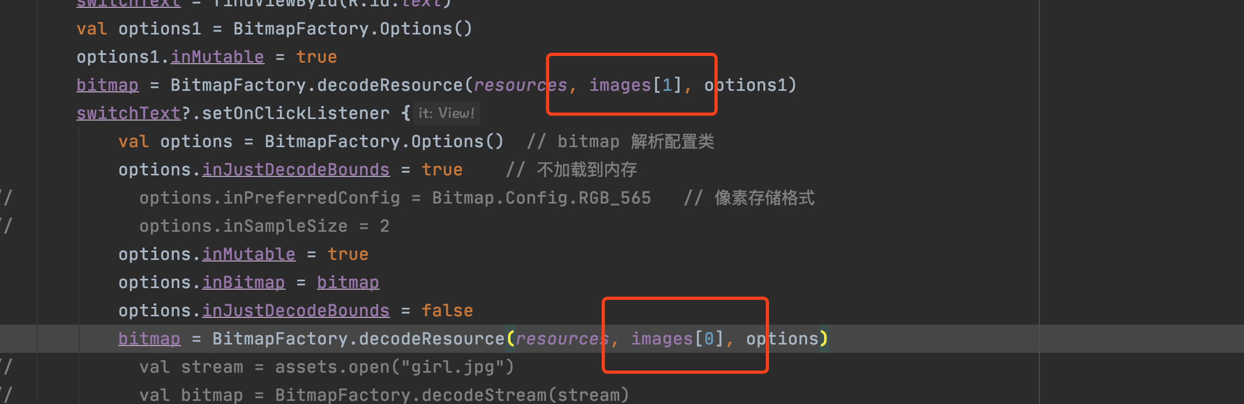This screenshot has height=404, width=1244.
Task: Click the inMutable property on options1
Action: click(x=217, y=57)
